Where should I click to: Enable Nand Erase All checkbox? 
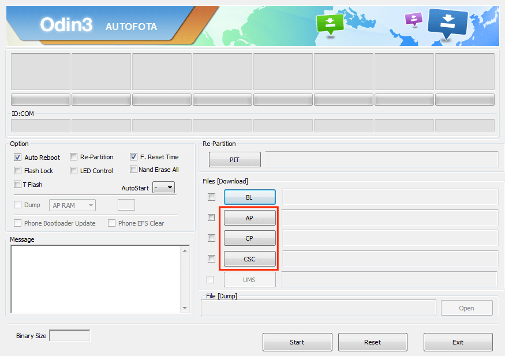134,170
